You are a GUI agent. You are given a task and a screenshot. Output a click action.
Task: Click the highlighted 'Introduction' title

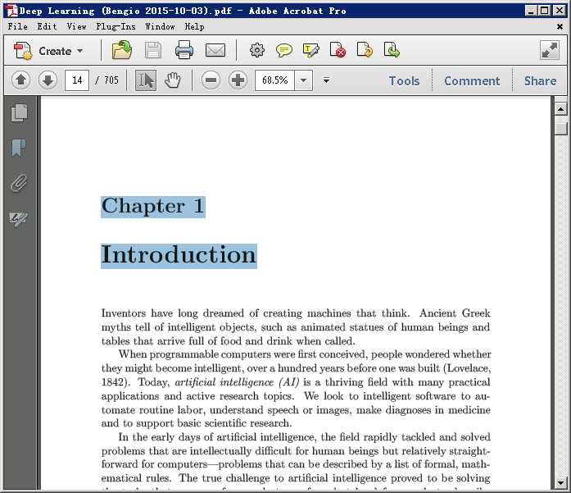[179, 256]
